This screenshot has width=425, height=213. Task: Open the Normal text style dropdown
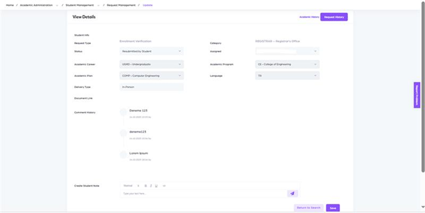131,186
